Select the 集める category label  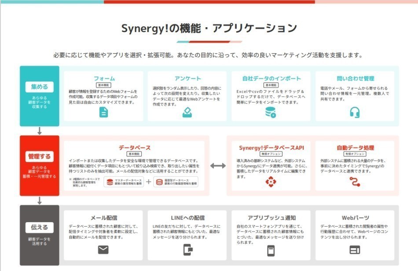(40, 87)
